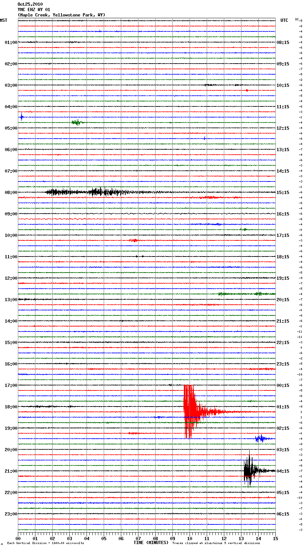Click the TIME (MINUTES) axis label

click(151, 543)
